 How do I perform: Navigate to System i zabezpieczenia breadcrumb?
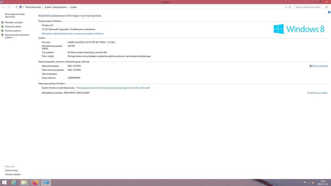(56, 7)
